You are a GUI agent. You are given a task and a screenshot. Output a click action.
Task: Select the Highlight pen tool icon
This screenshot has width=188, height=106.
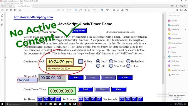[x=118, y=10]
